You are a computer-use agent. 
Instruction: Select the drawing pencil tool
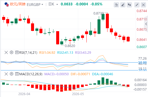pos(123,5)
